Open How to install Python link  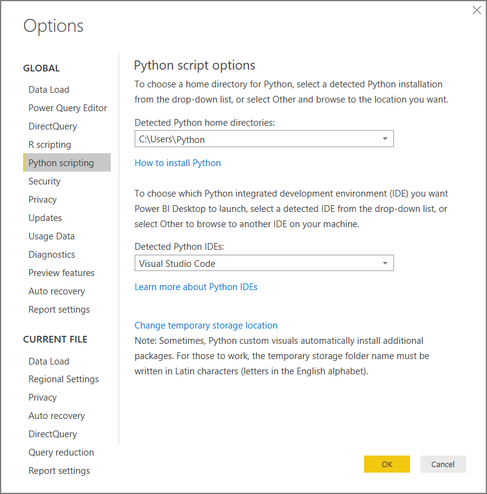pos(177,162)
